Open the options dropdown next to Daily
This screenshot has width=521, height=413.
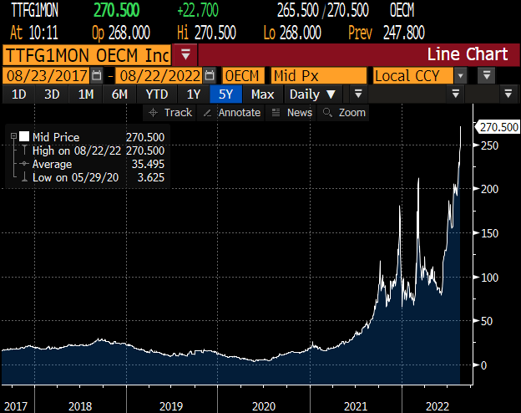click(358, 94)
